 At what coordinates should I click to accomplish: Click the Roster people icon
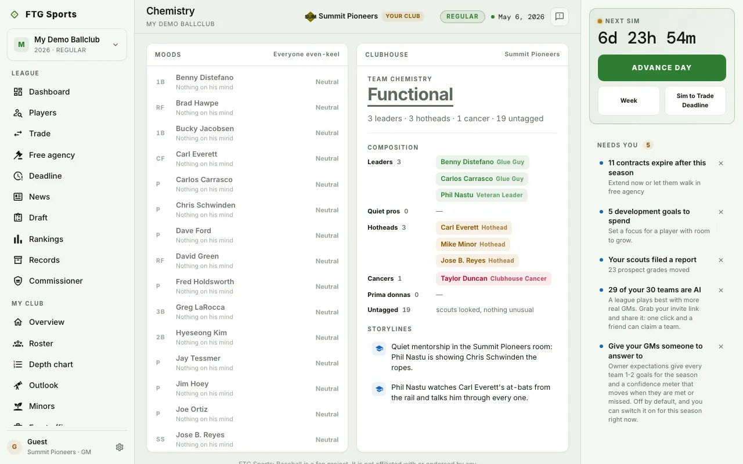click(x=18, y=343)
